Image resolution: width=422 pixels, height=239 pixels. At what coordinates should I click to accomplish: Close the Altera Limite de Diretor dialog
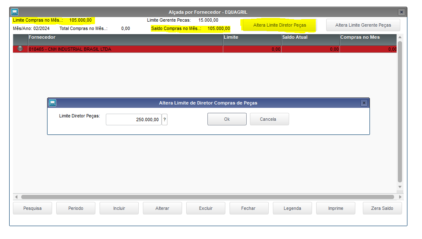[x=364, y=103]
